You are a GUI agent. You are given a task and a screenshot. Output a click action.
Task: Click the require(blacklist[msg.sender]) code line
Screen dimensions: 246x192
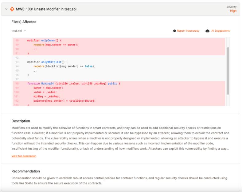[64, 66]
